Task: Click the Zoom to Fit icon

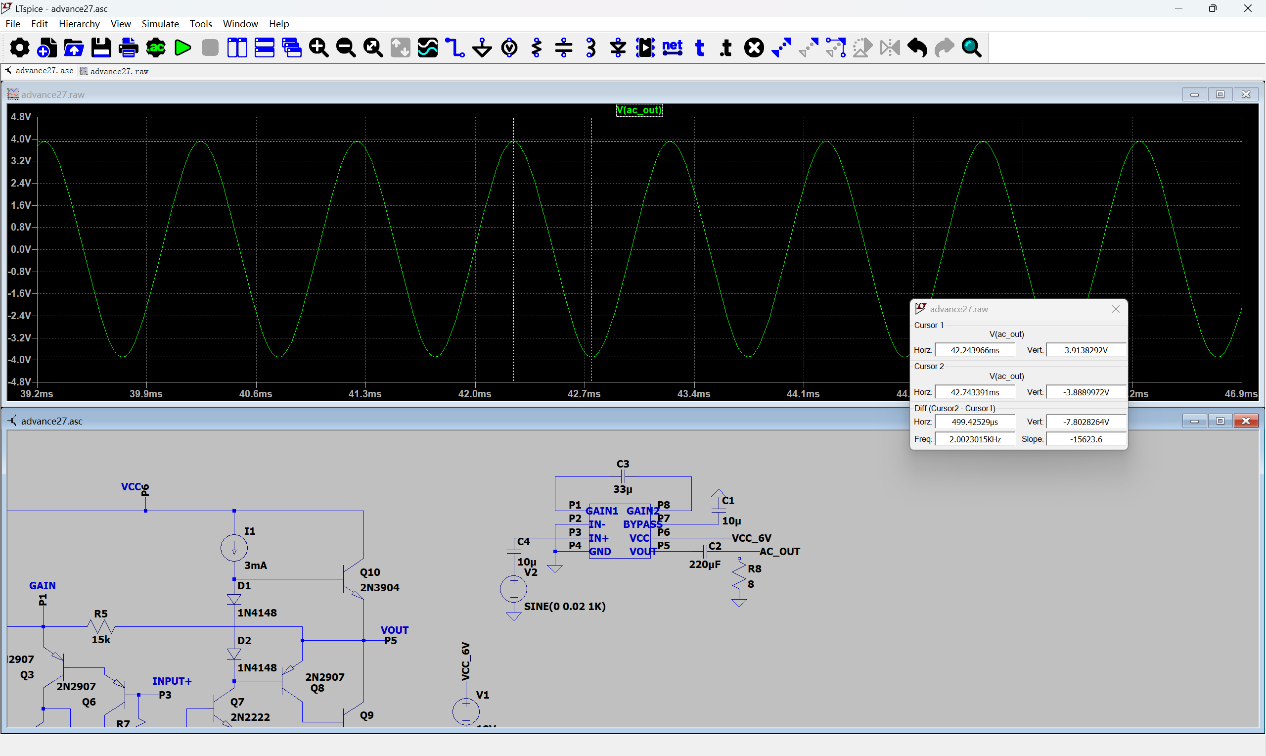Action: (373, 48)
